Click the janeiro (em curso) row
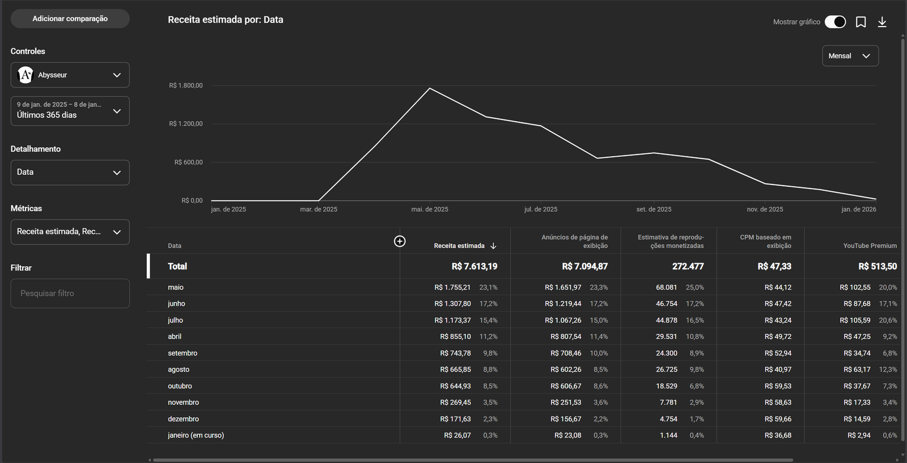 [196, 435]
